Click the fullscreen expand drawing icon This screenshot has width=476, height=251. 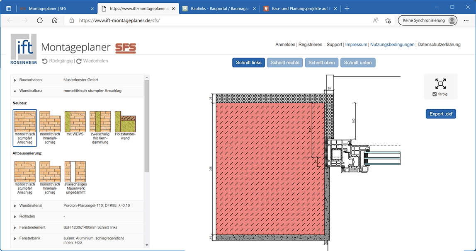click(440, 84)
